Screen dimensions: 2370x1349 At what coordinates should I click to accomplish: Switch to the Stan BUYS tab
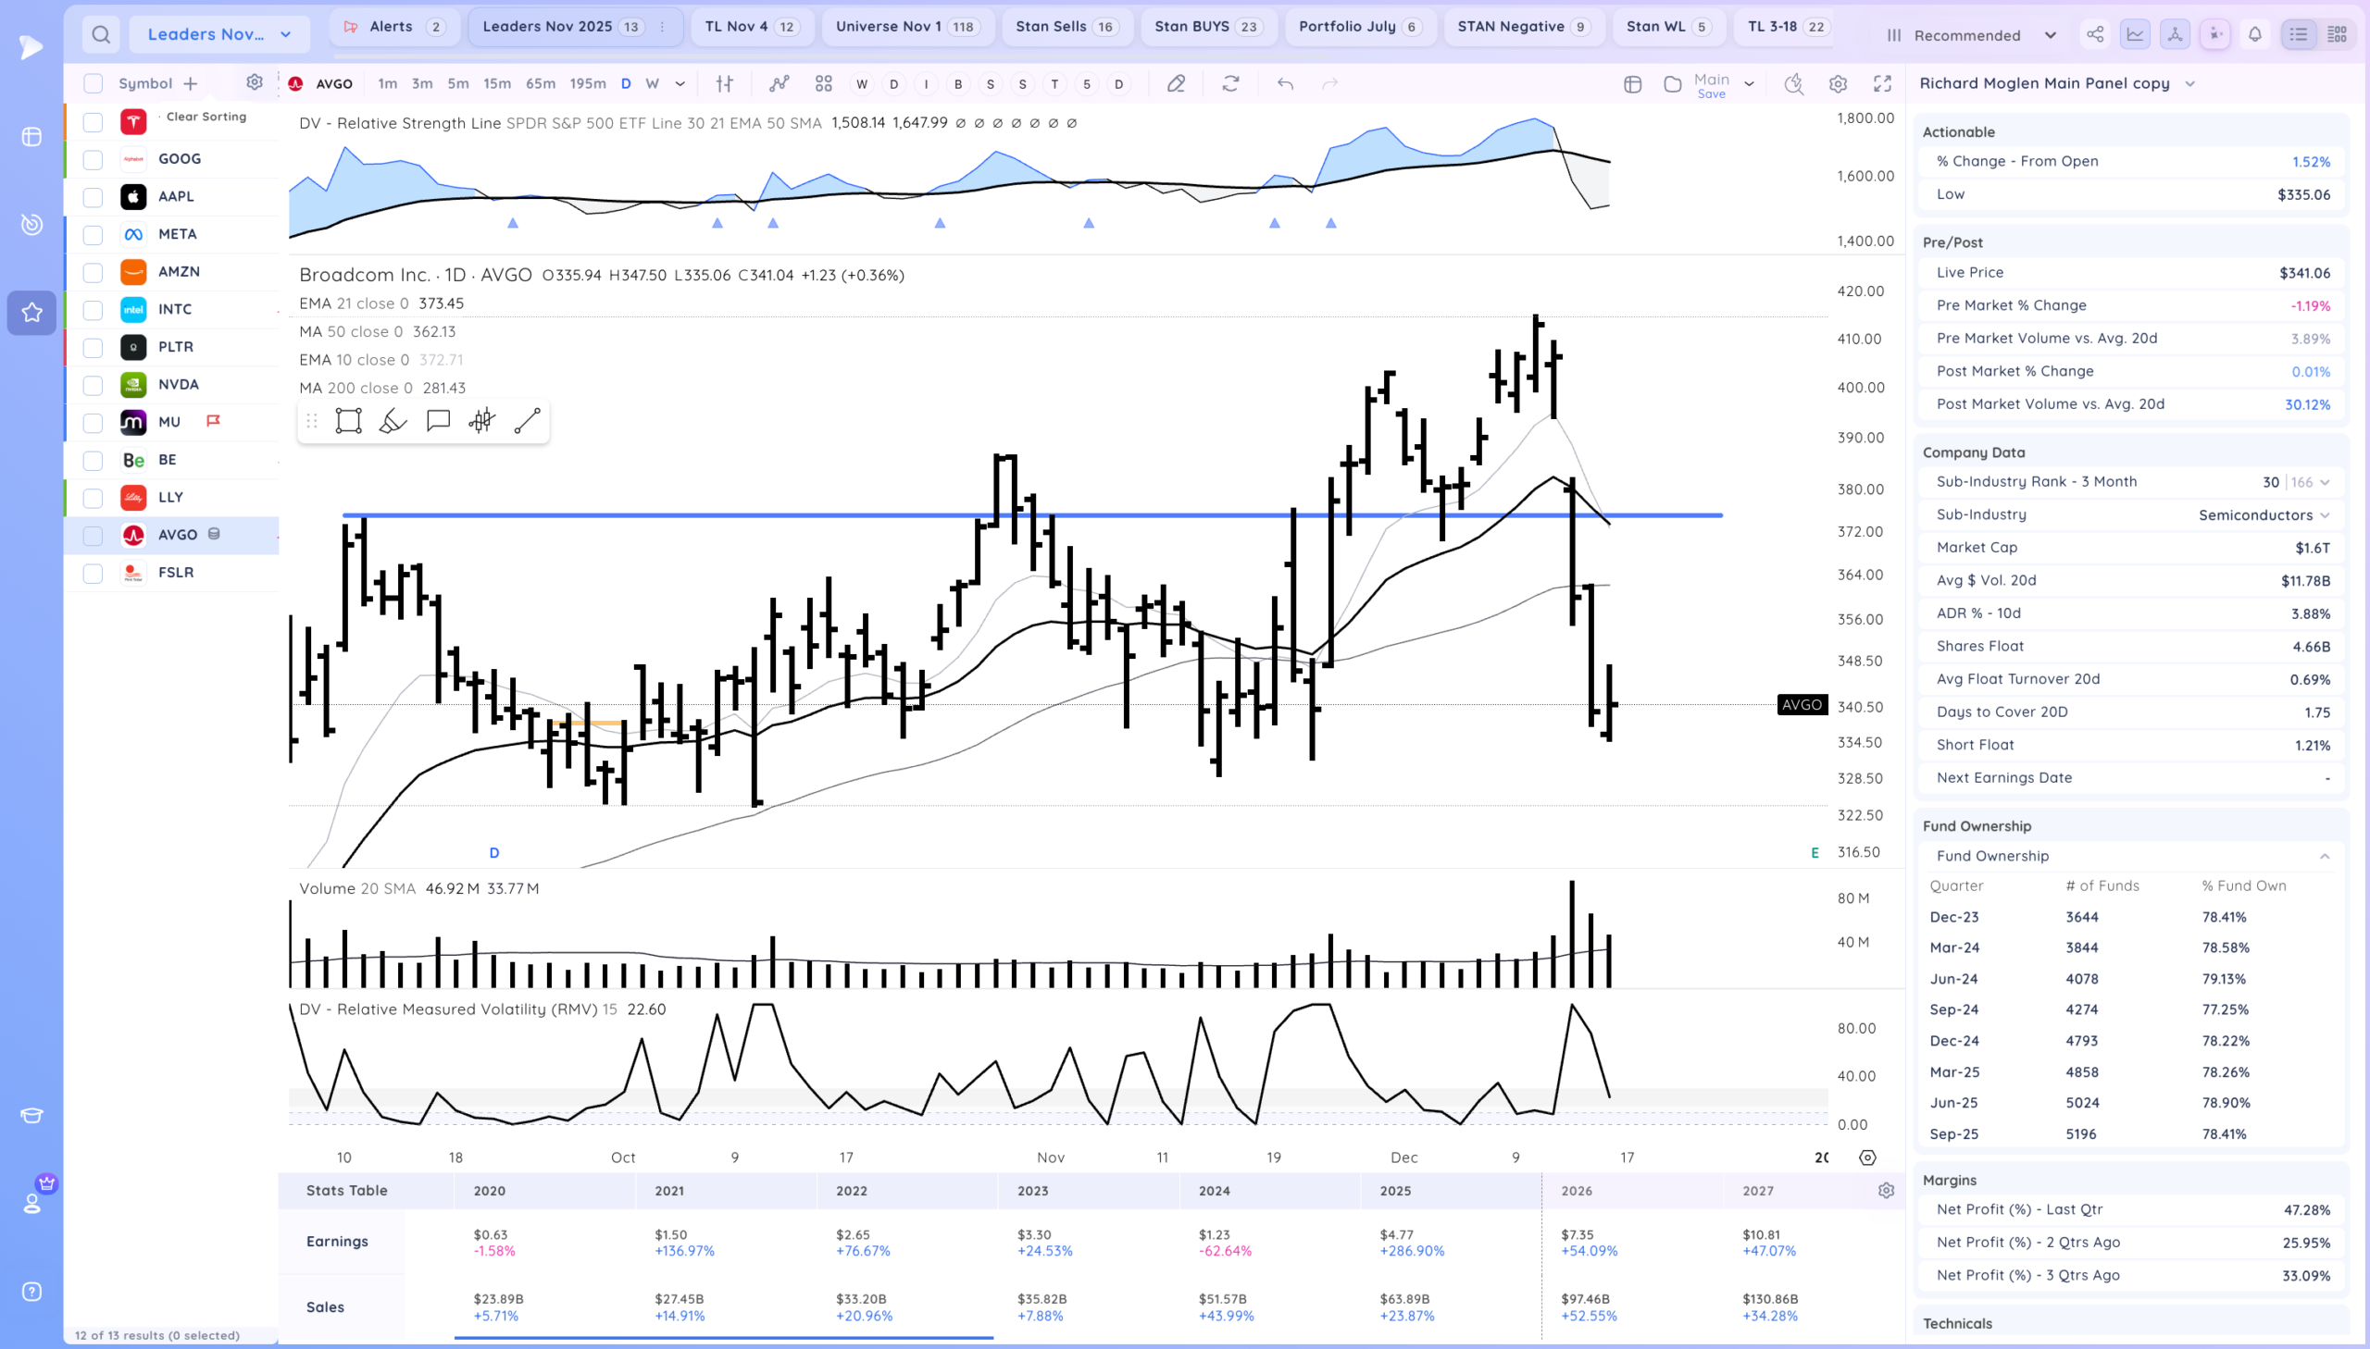[x=1207, y=27]
